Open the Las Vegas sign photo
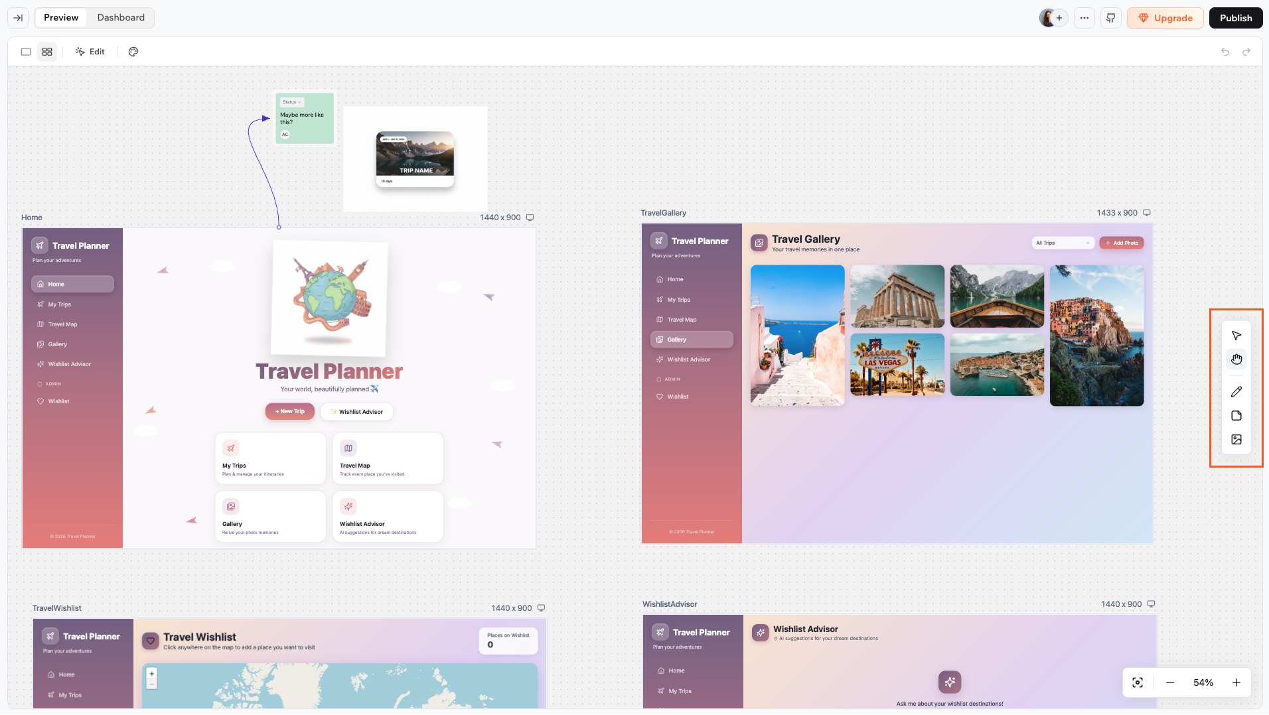Viewport: 1269px width, 715px height. coord(897,365)
